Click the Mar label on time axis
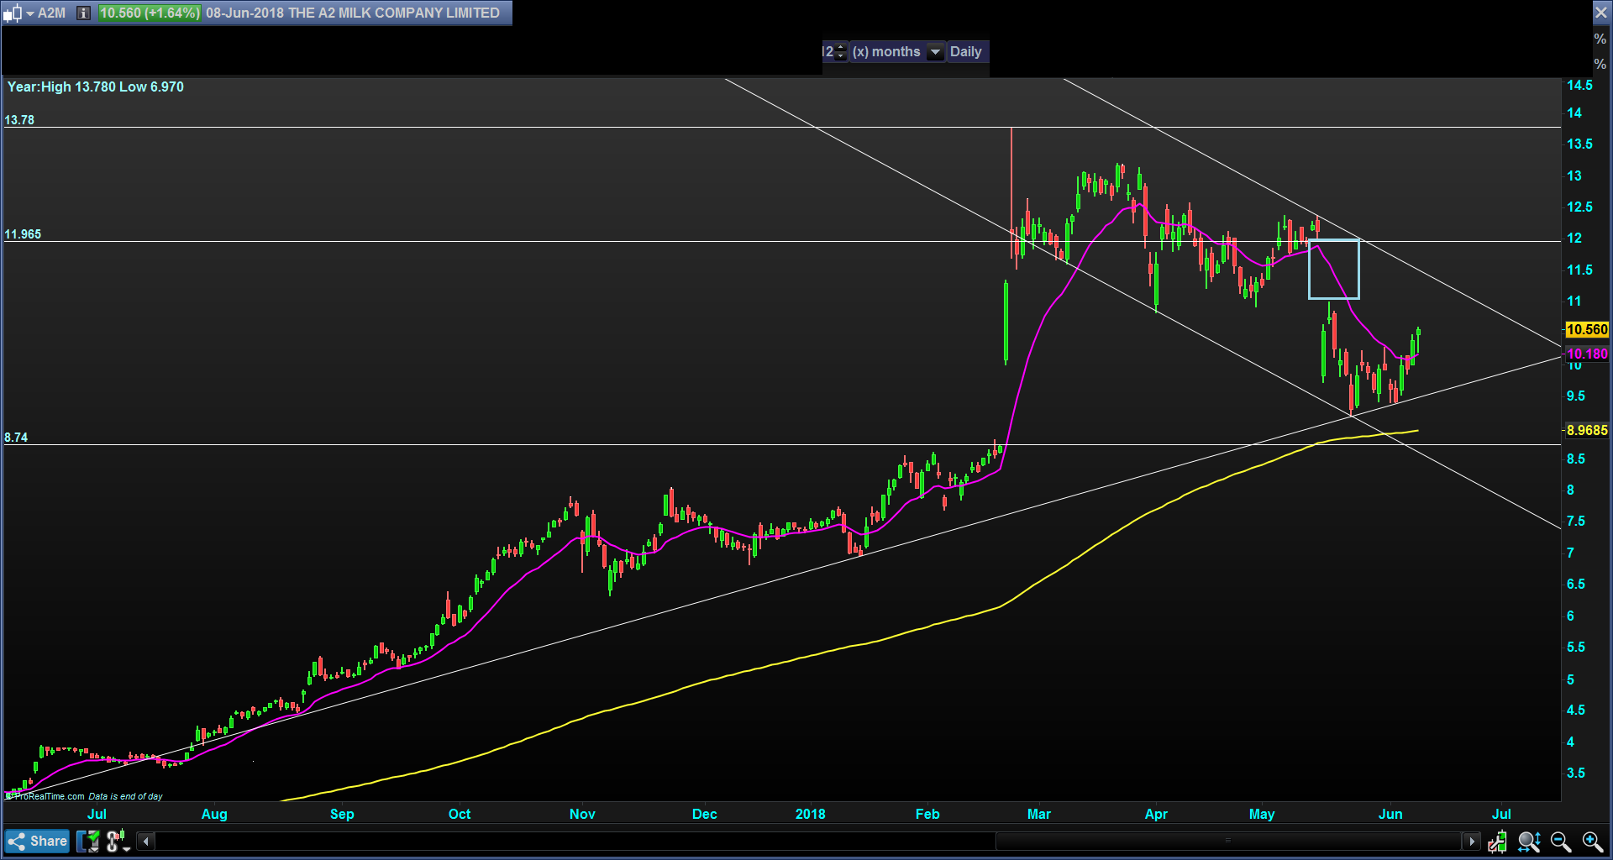 pos(1039,814)
